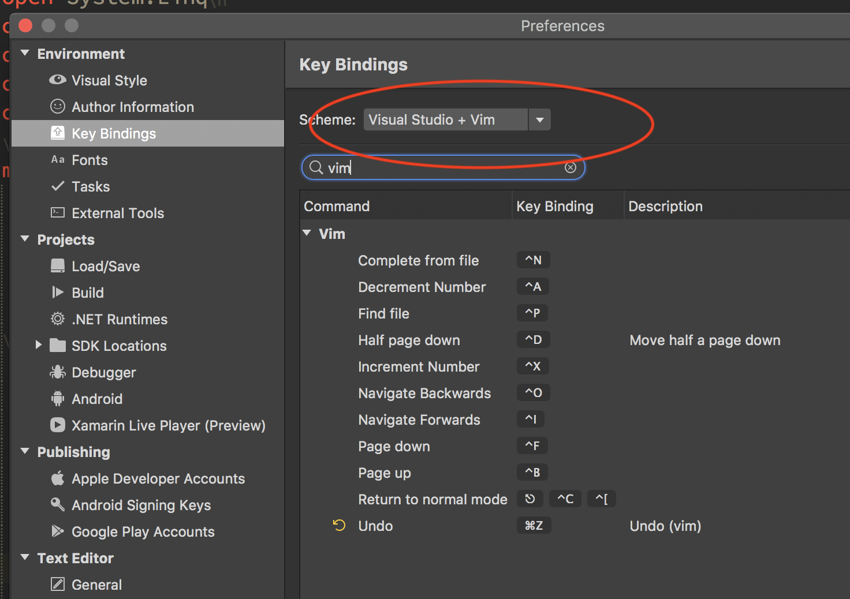Expand the SDK Locations node
This screenshot has width=850, height=599.
(39, 345)
